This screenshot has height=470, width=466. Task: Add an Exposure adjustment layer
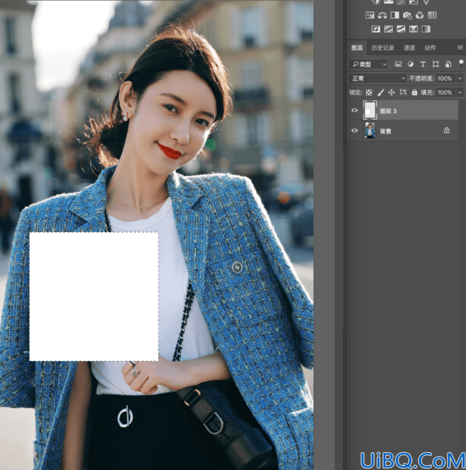tap(413, 2)
